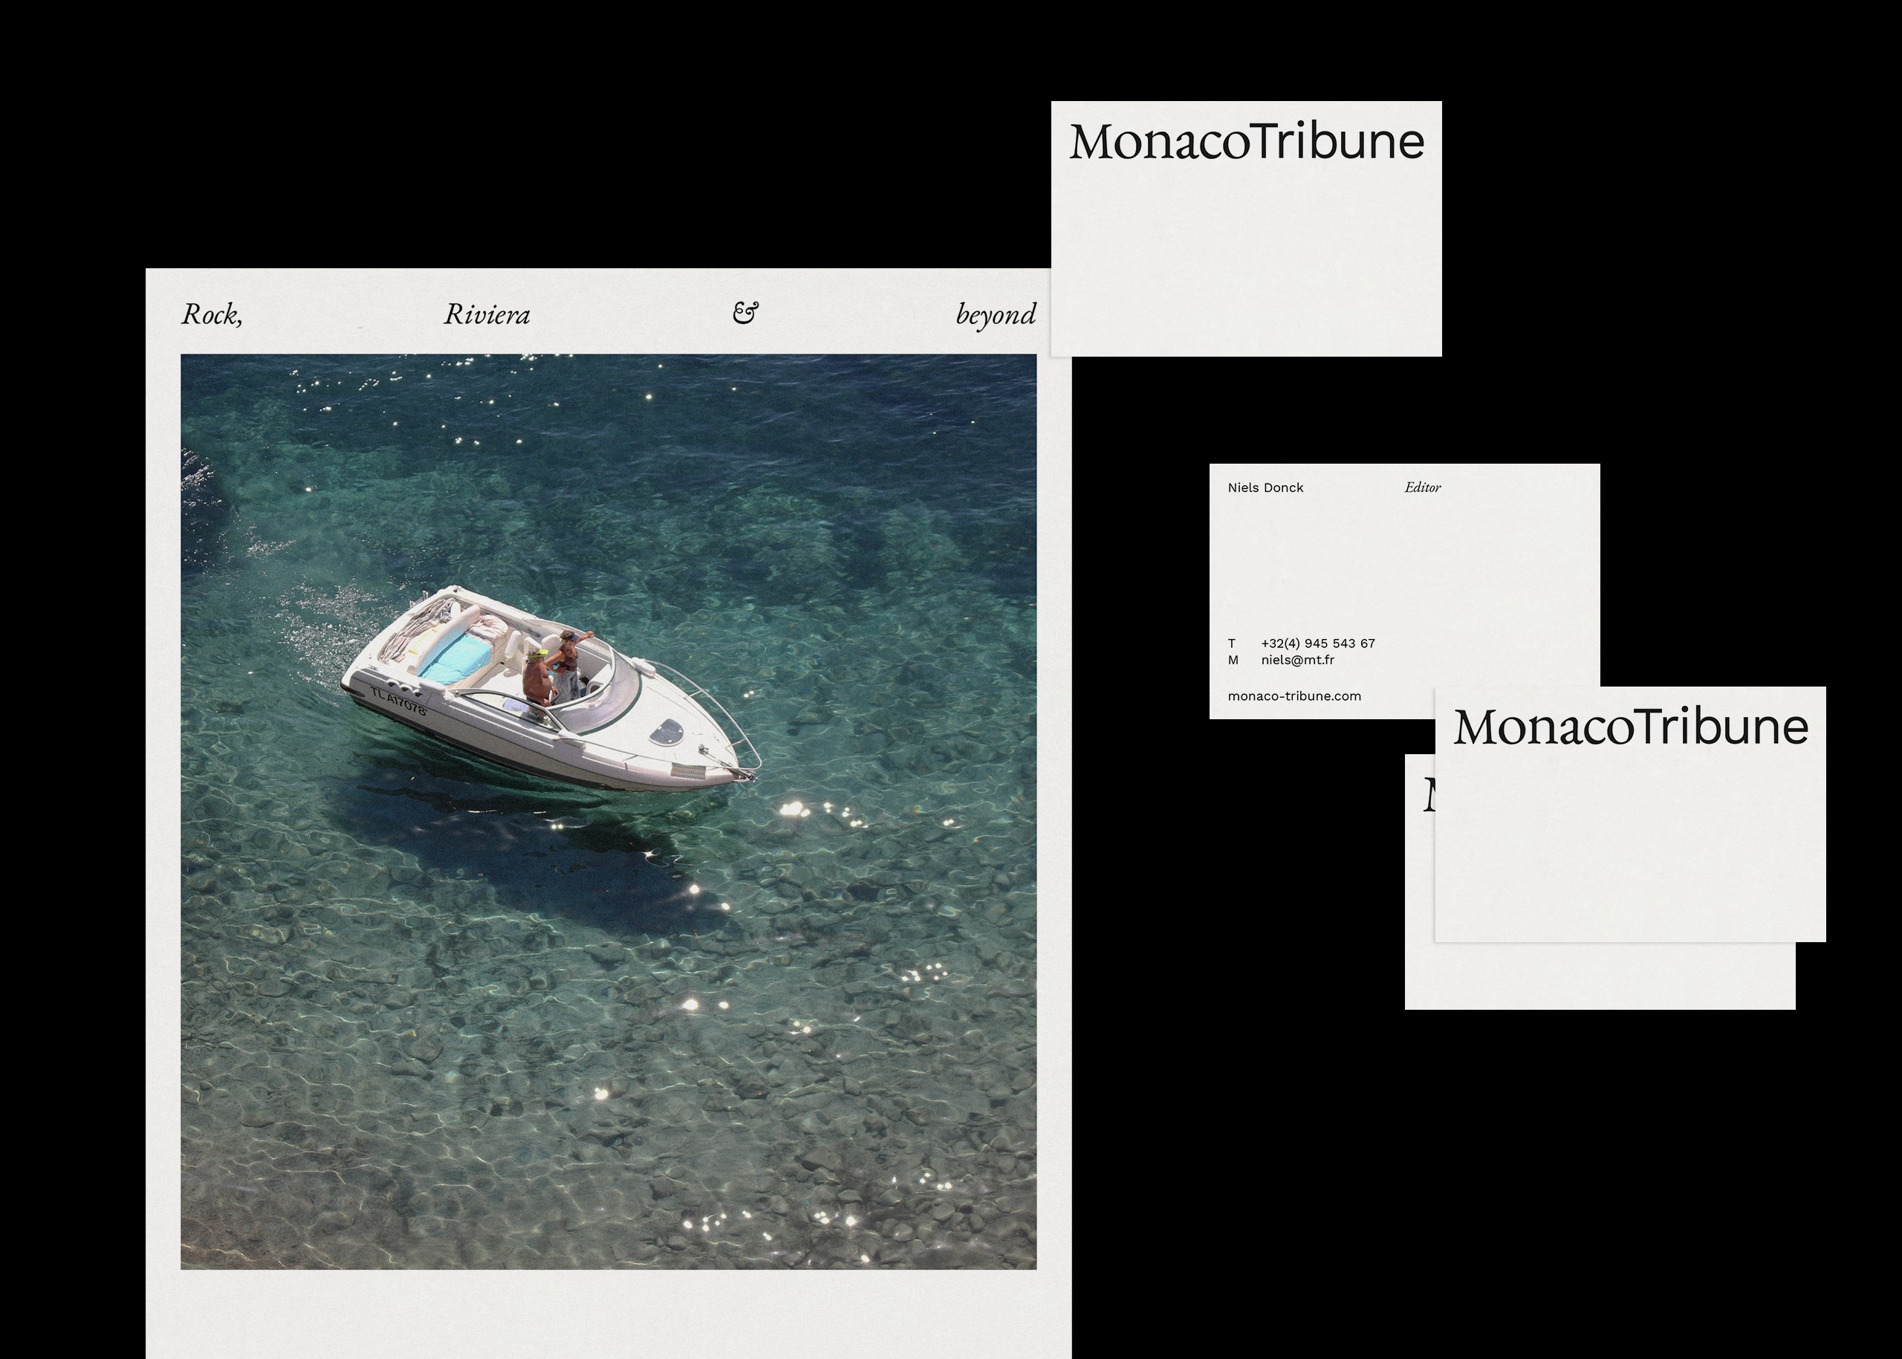Click the 'T' phone label on card

pyautogui.click(x=1232, y=643)
